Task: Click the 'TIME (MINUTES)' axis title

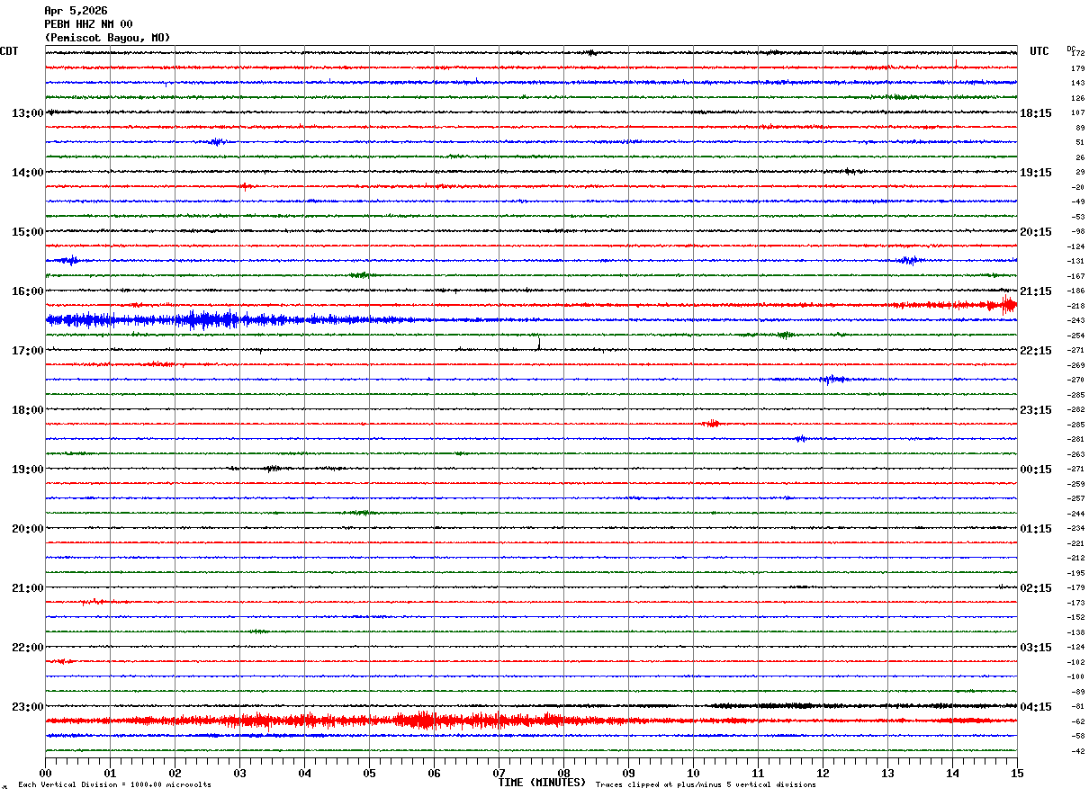Action: [x=542, y=783]
